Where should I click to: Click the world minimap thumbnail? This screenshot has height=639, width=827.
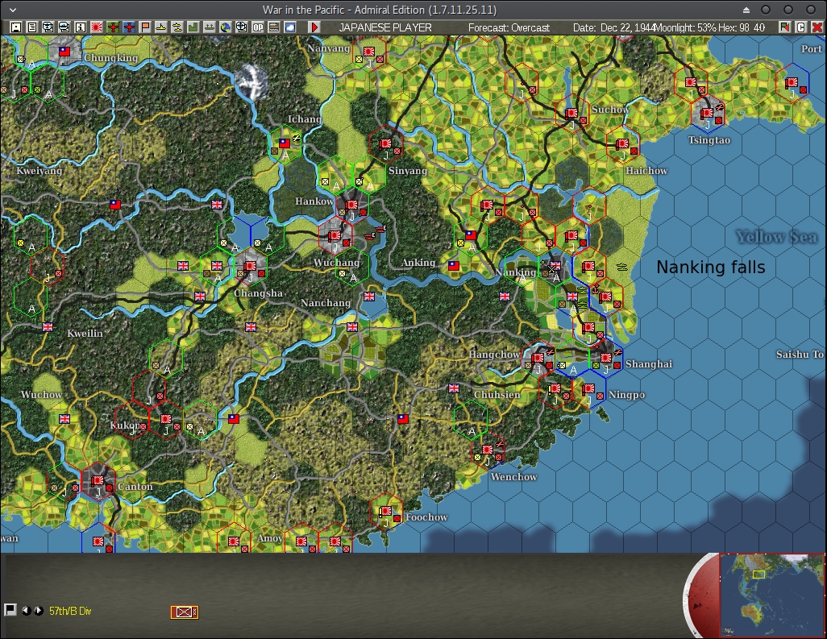click(x=771, y=595)
